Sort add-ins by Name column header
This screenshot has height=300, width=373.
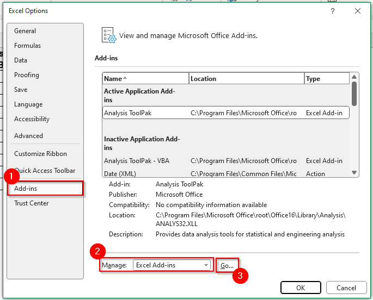[x=145, y=79]
